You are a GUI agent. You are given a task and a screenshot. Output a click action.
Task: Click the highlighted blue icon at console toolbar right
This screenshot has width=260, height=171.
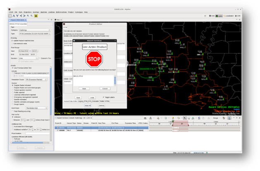pos(229,118)
